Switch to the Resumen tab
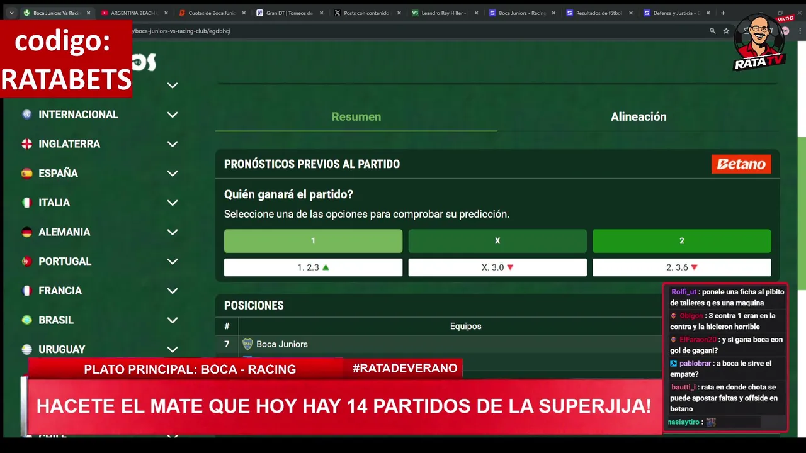This screenshot has width=806, height=453. (356, 116)
